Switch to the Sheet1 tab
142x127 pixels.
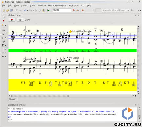point(13,99)
